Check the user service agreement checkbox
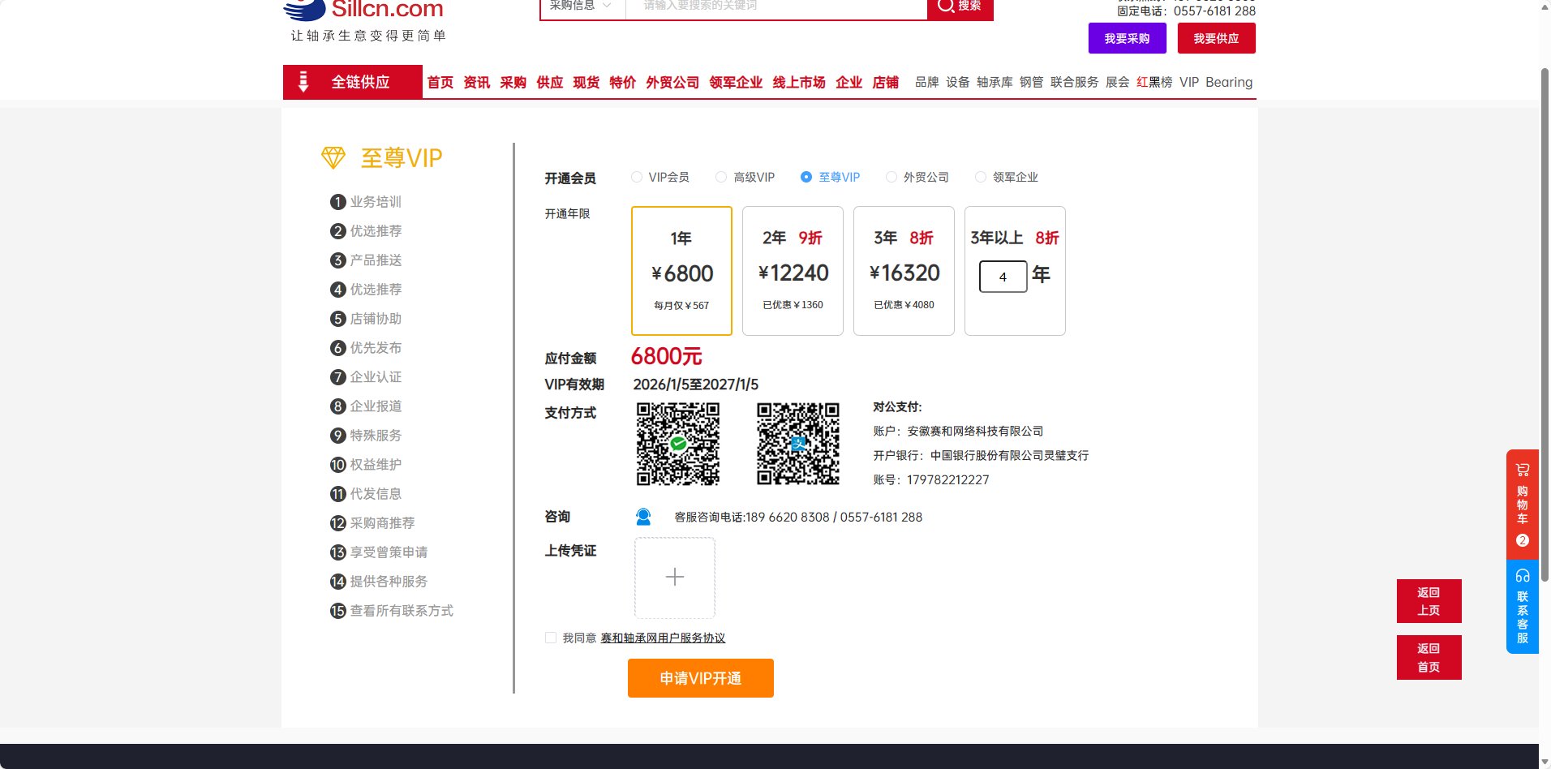Screen dimensions: 1551x769 [551, 638]
